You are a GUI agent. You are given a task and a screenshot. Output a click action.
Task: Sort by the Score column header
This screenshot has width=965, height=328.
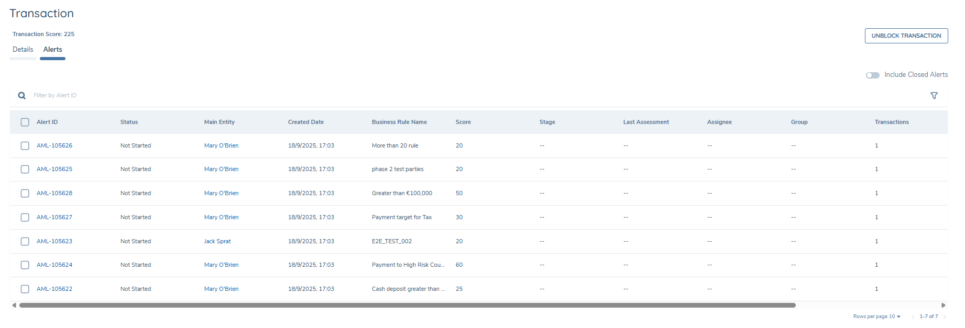(463, 122)
